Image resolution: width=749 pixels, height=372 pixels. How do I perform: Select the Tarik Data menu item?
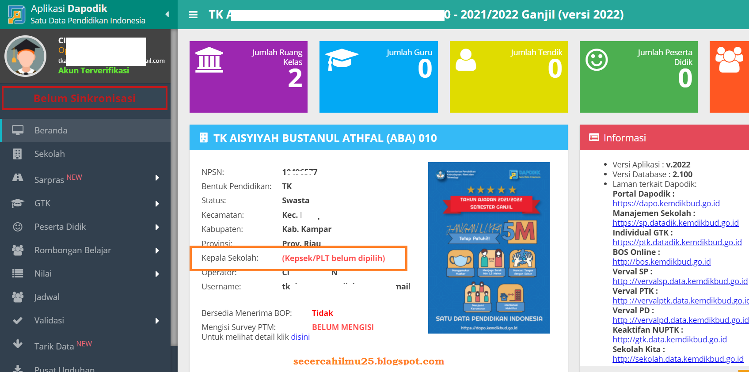(x=85, y=345)
